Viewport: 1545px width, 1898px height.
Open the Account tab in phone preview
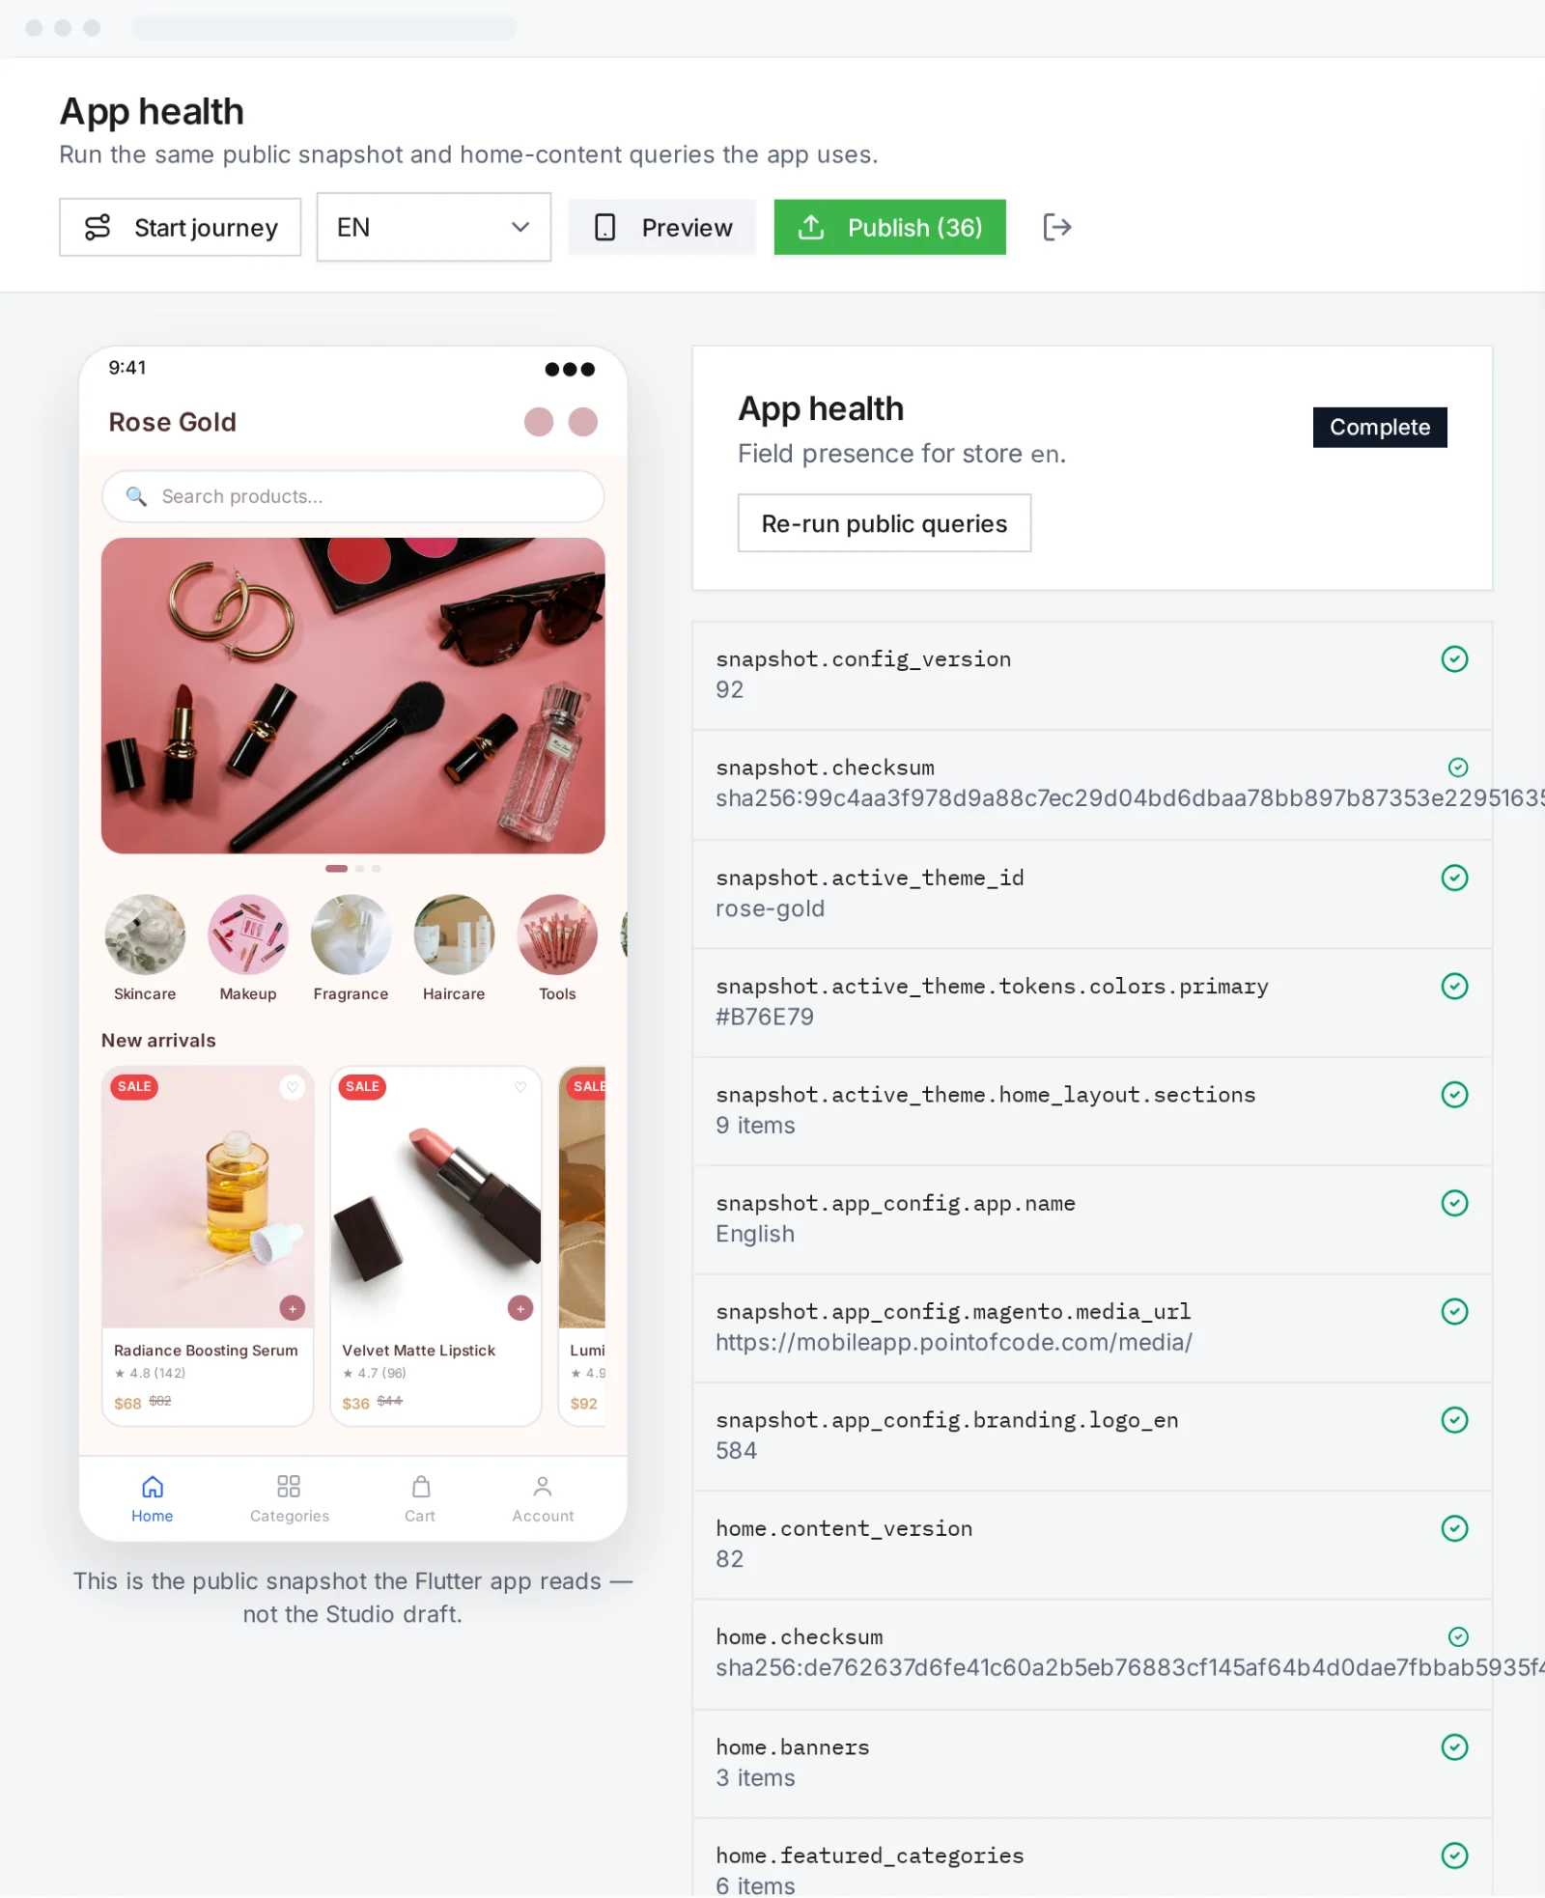click(x=543, y=1499)
